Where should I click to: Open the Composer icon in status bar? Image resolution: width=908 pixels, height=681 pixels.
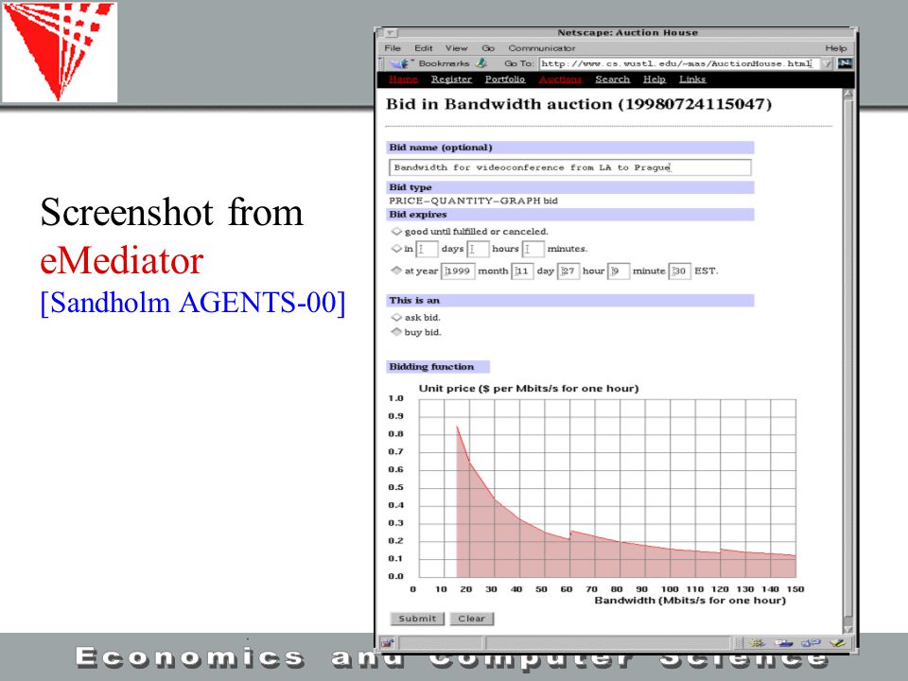[x=837, y=643]
